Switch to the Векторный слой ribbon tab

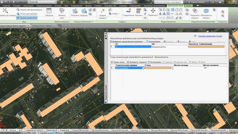(176, 6)
